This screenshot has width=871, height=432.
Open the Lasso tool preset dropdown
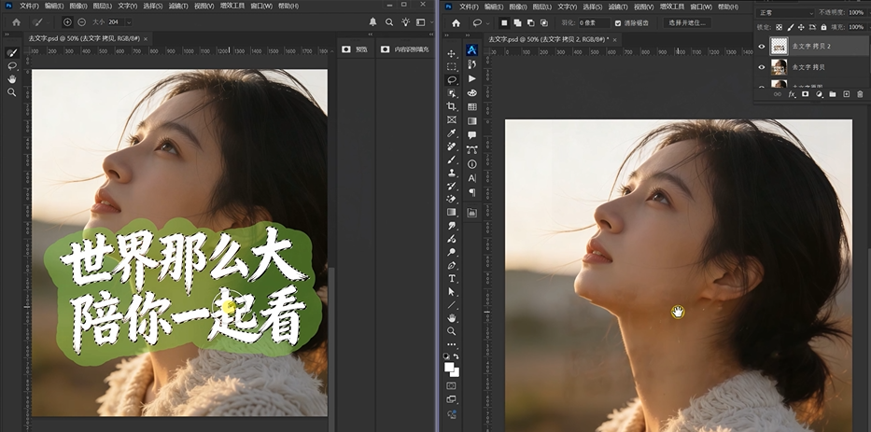(x=487, y=23)
